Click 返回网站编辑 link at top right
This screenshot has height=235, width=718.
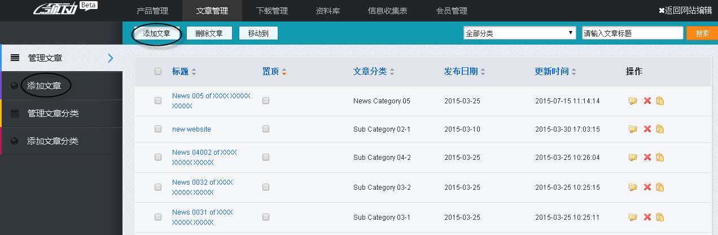(685, 10)
